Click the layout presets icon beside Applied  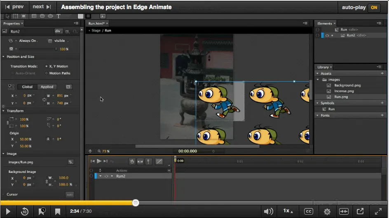68,87
